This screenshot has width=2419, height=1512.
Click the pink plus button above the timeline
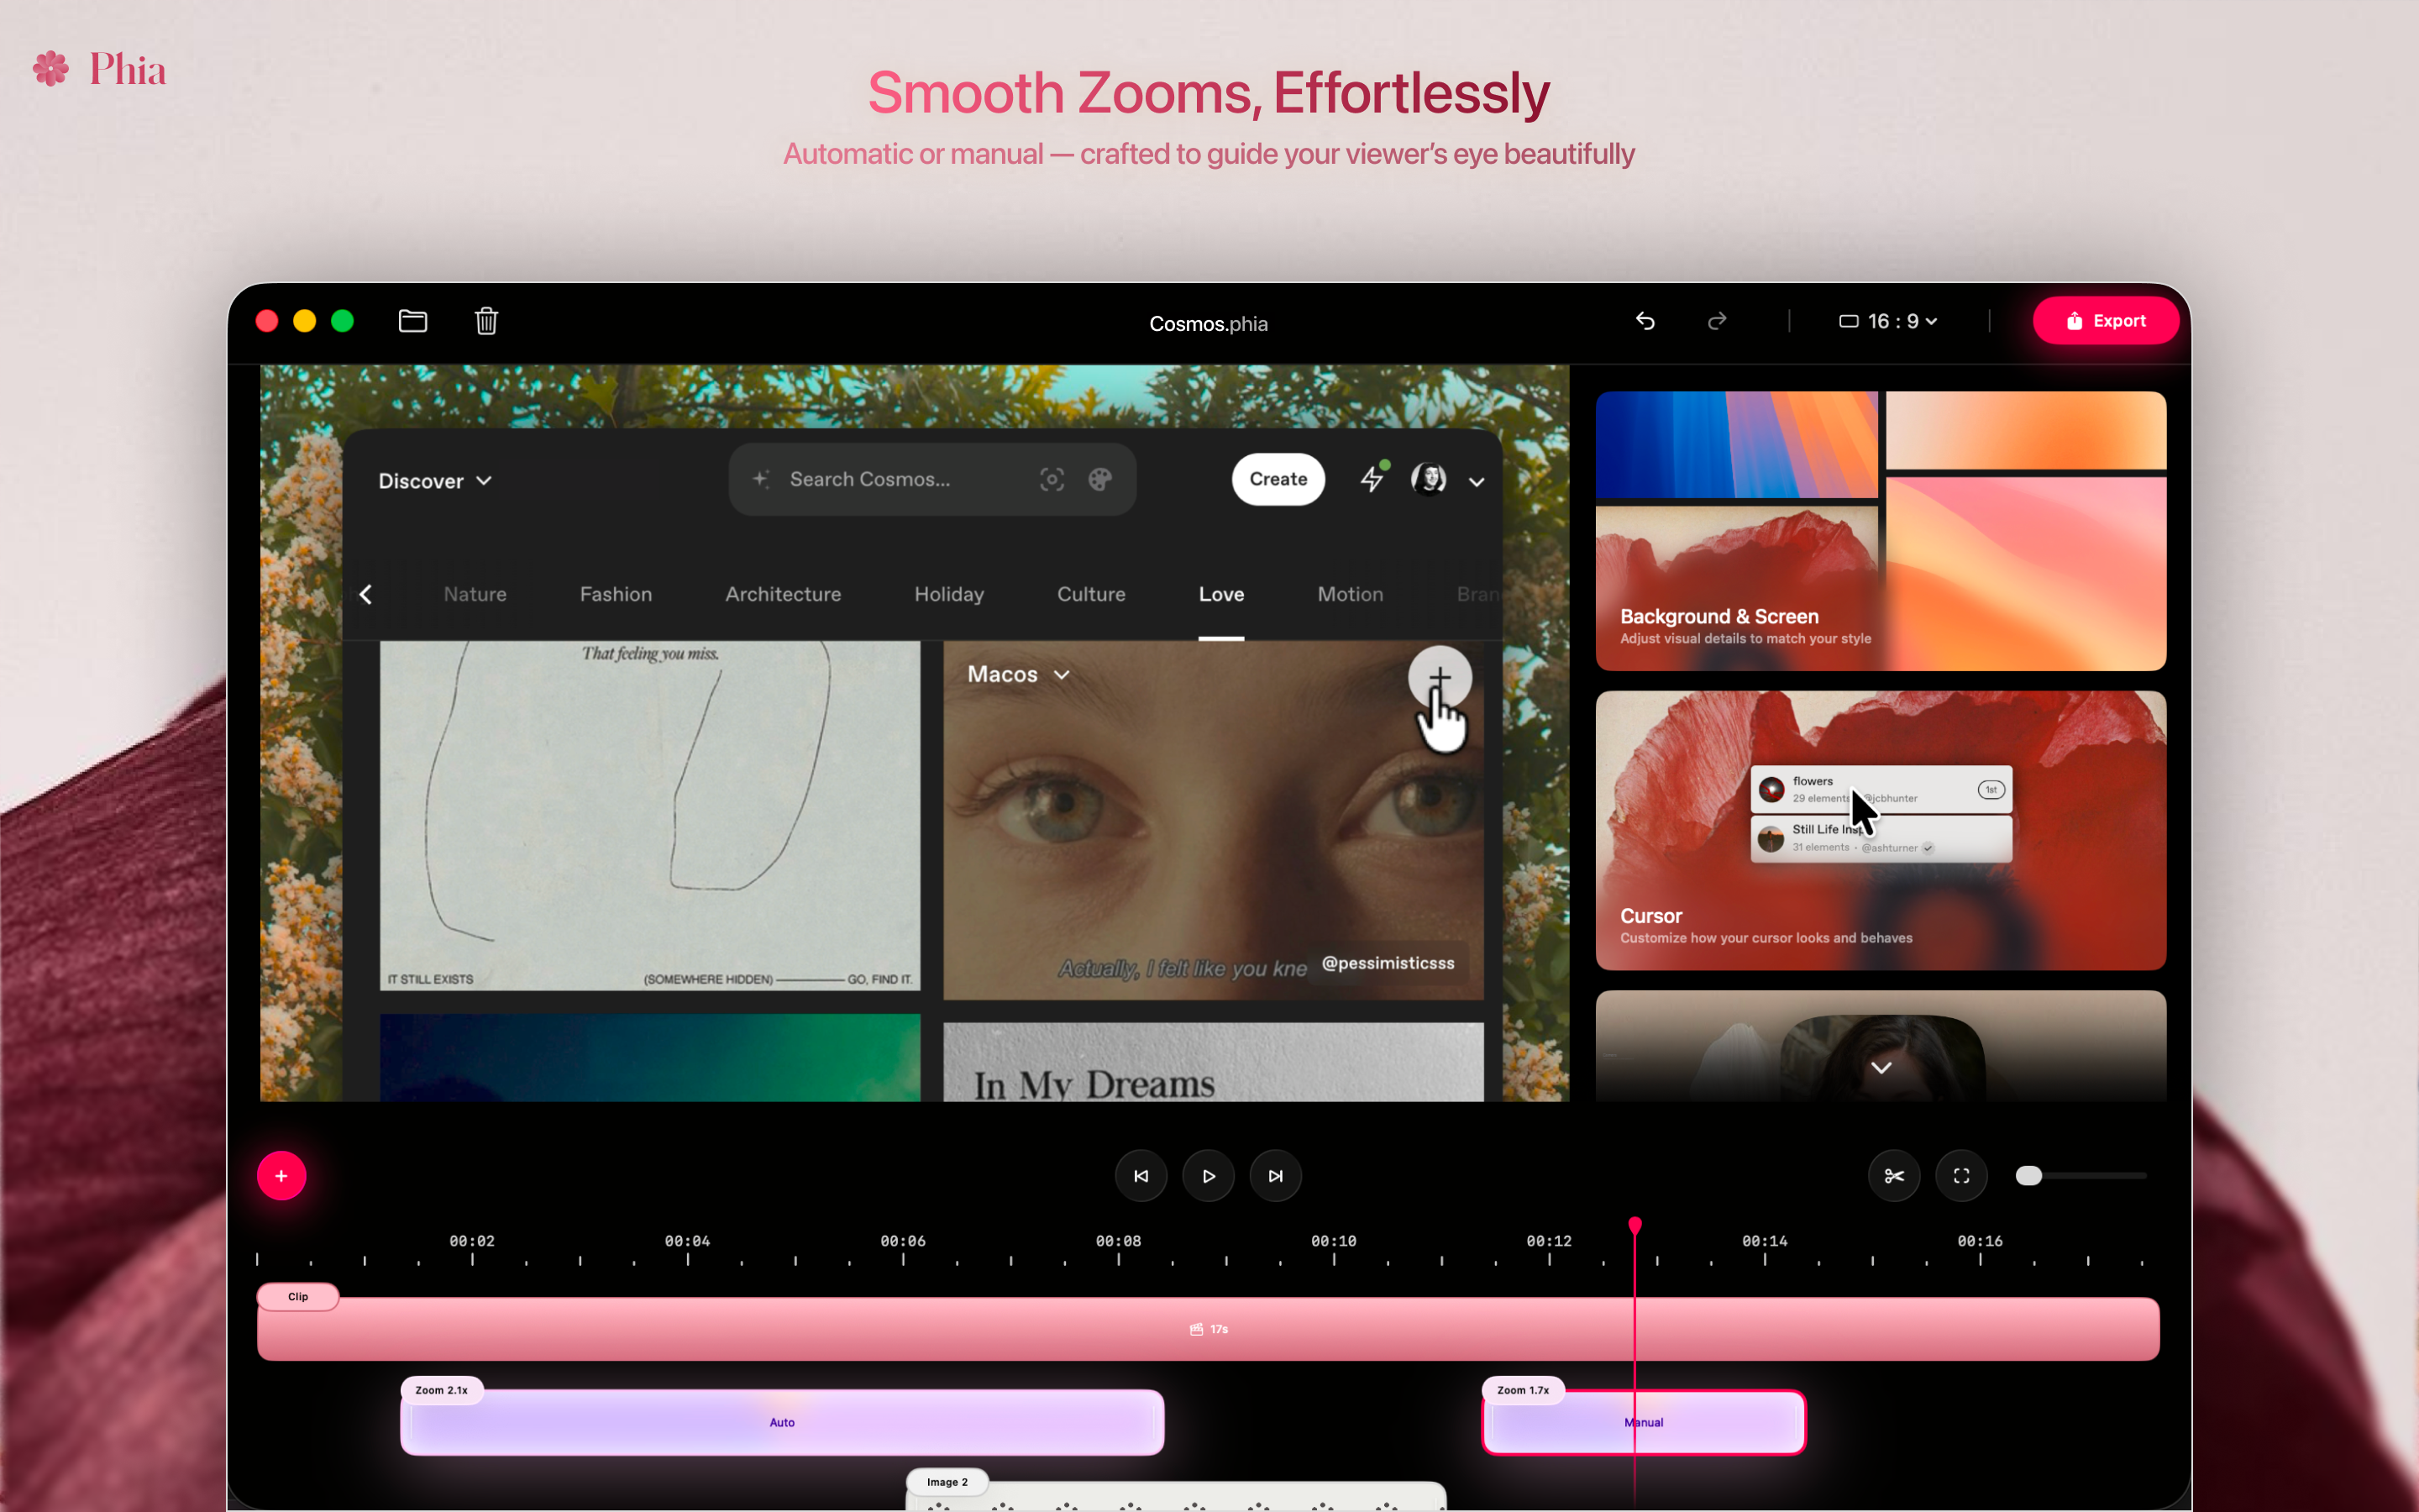point(282,1175)
